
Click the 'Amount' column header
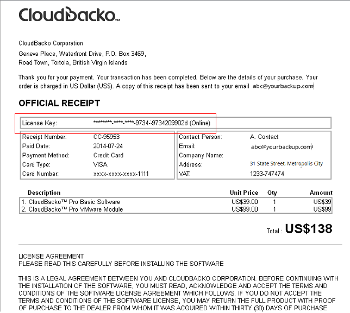[x=321, y=193]
